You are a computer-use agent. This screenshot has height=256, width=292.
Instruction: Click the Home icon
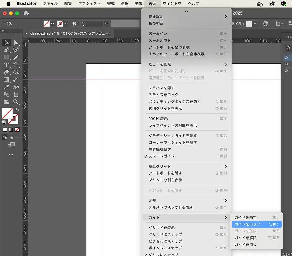[26, 13]
